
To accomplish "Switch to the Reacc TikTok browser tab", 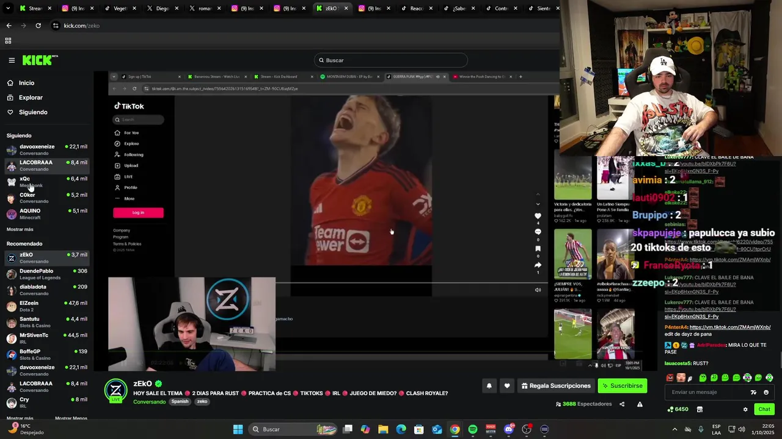I will click(x=416, y=9).
